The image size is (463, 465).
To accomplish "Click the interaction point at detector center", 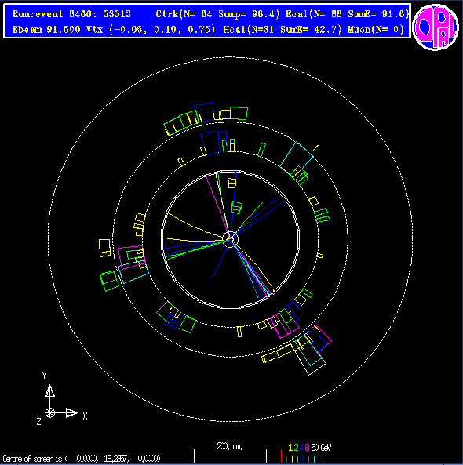I will pyautogui.click(x=230, y=239).
